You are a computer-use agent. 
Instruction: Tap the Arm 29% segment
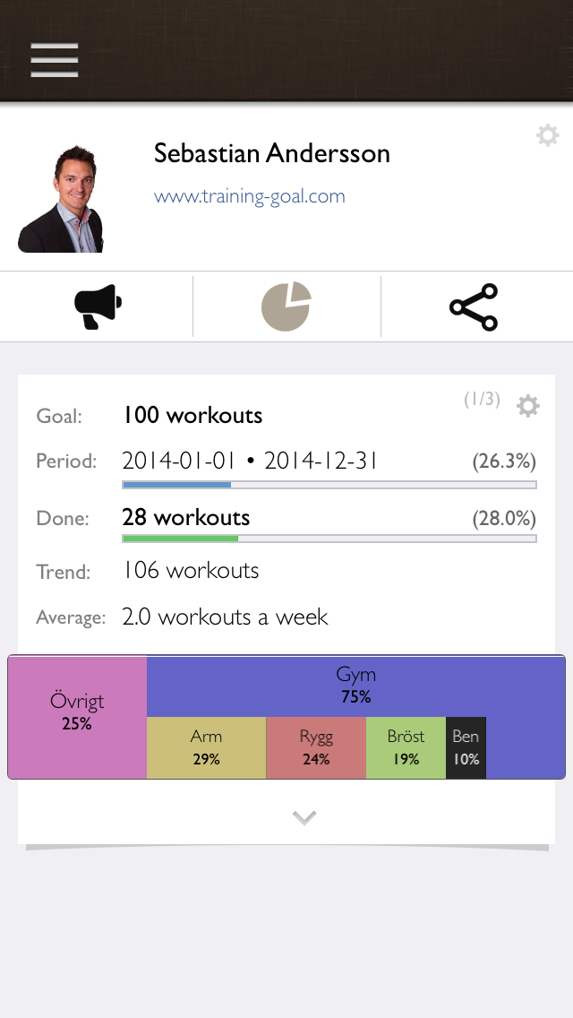(x=206, y=747)
